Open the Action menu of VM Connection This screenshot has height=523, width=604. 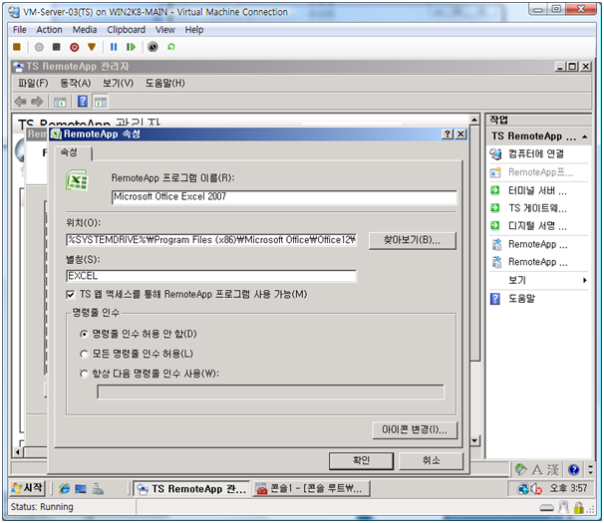(x=49, y=30)
